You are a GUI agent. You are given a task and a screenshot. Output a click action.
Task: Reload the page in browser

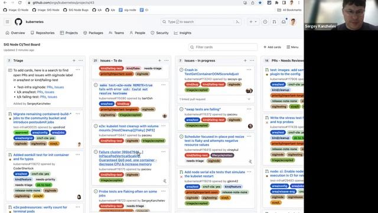pos(19,2)
